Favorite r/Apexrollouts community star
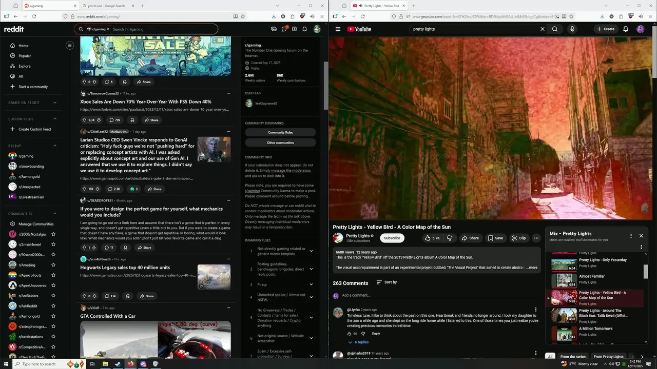The width and height of the screenshot is (657, 369). coord(53,275)
